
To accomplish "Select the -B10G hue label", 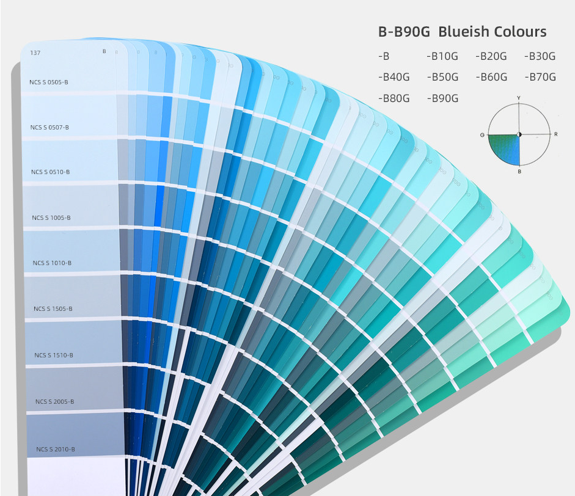I will pyautogui.click(x=442, y=56).
